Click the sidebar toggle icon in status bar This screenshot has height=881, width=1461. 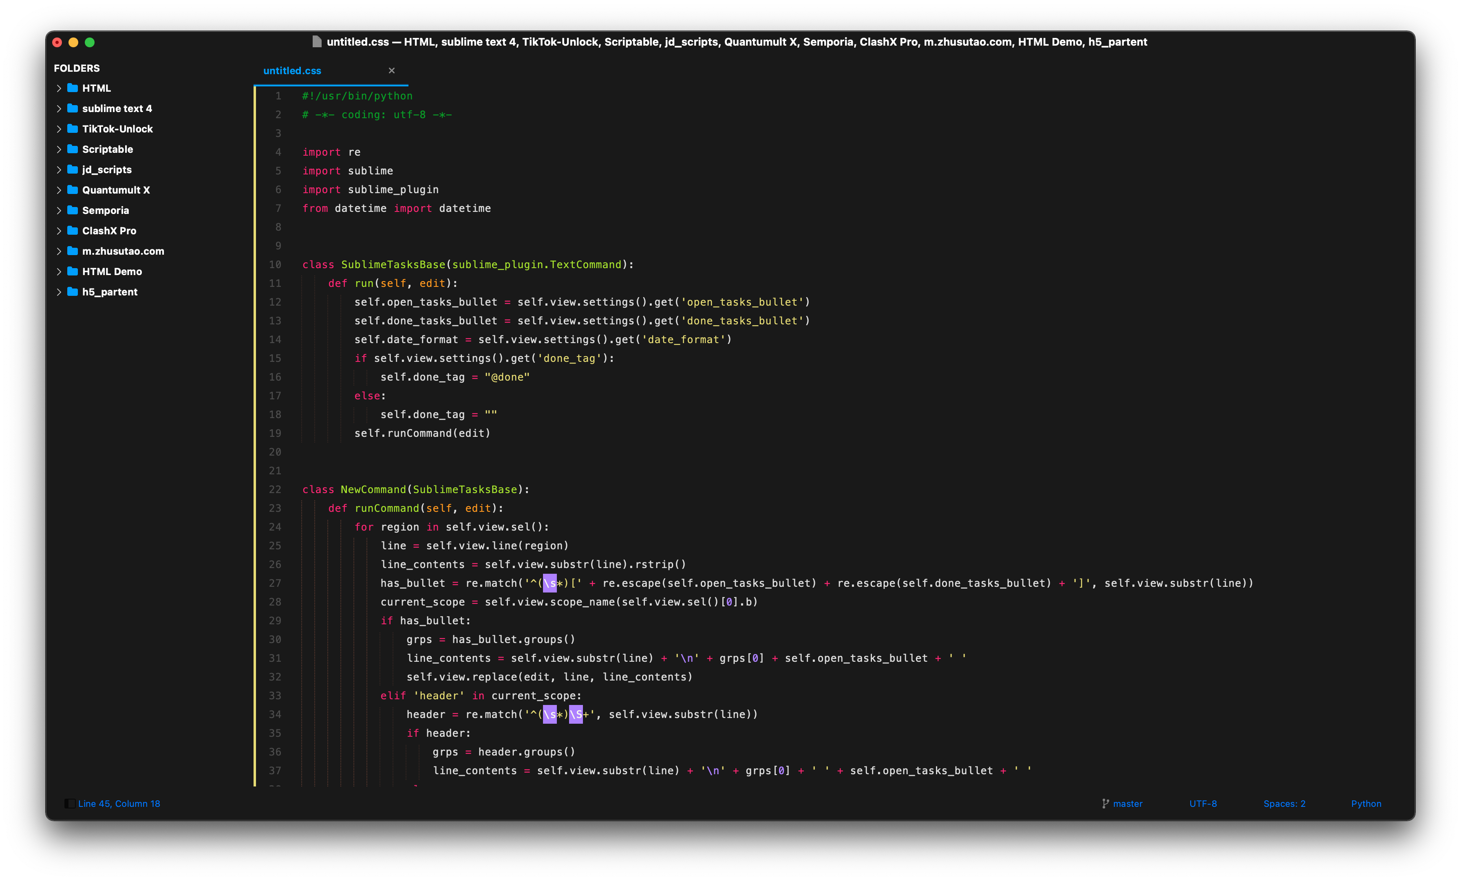coord(70,803)
